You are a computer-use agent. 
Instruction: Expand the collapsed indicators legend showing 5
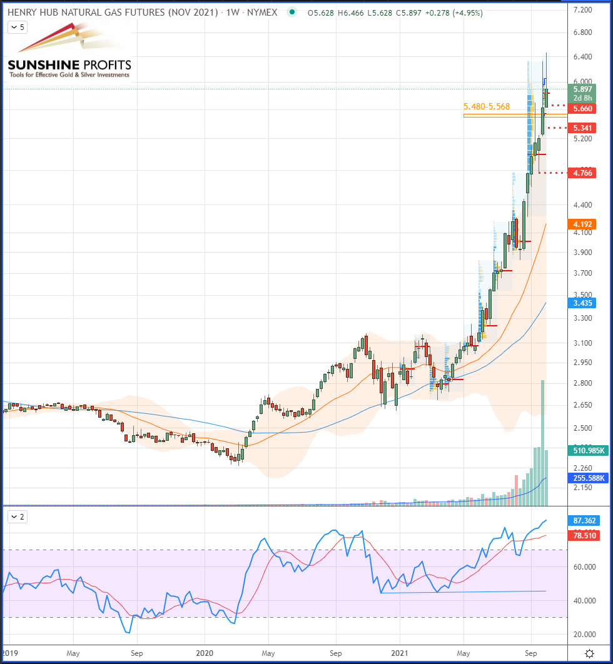(18, 27)
